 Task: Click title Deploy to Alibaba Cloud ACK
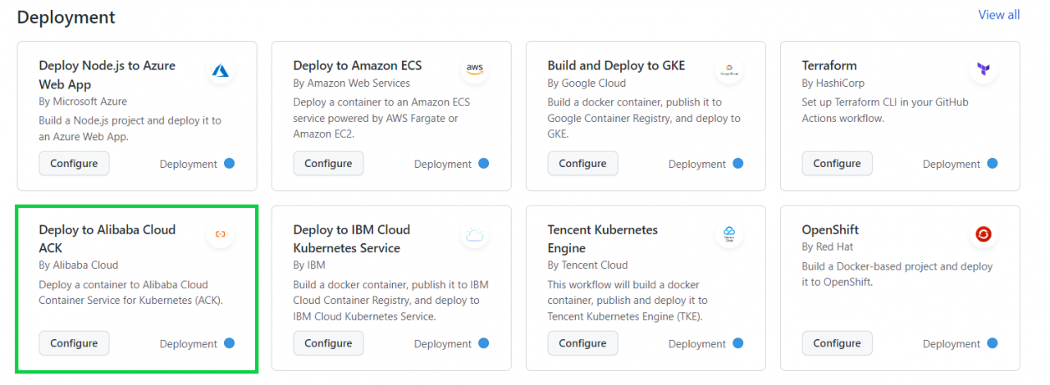(107, 238)
